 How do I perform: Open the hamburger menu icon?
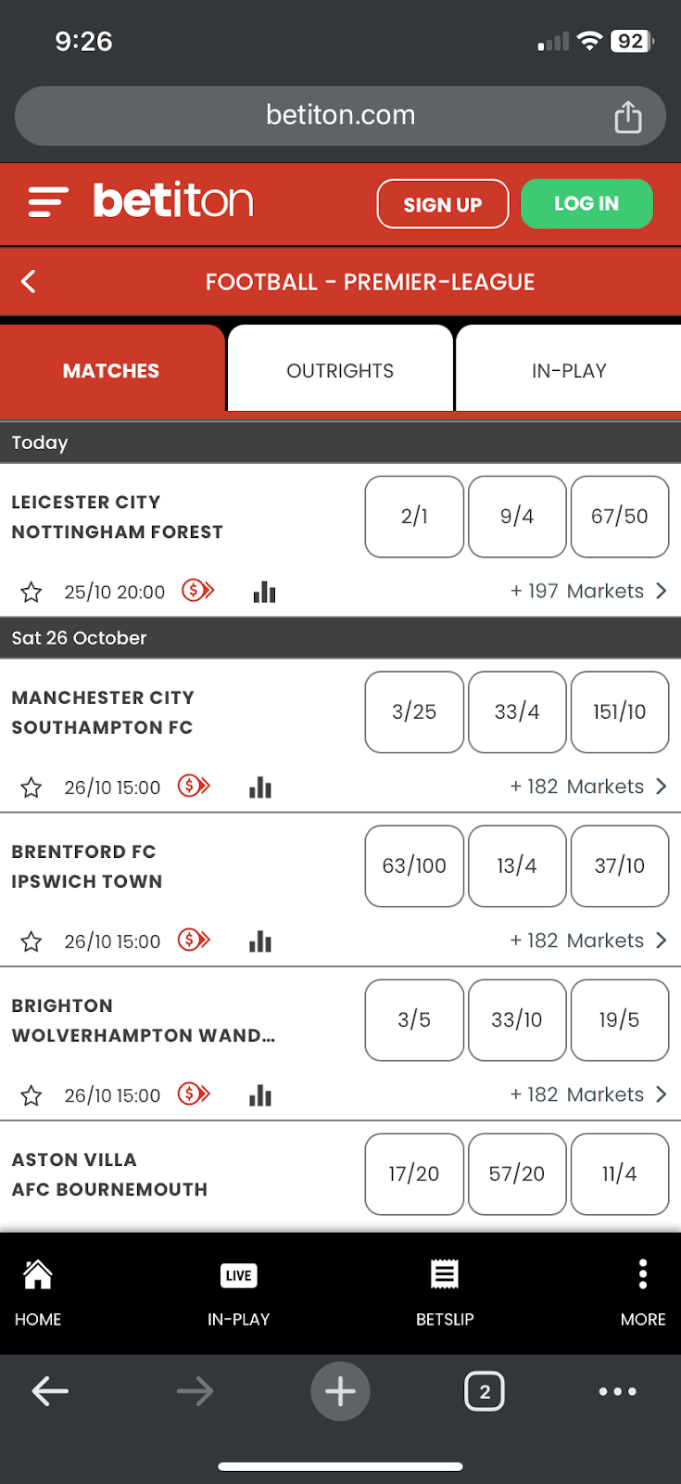coord(48,202)
